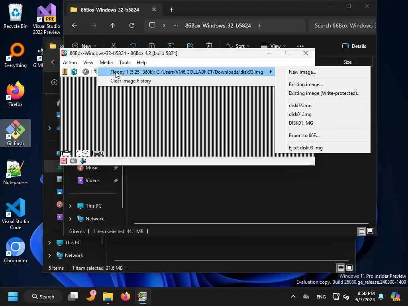
Task: Choose Clear image history
Action: [x=131, y=81]
